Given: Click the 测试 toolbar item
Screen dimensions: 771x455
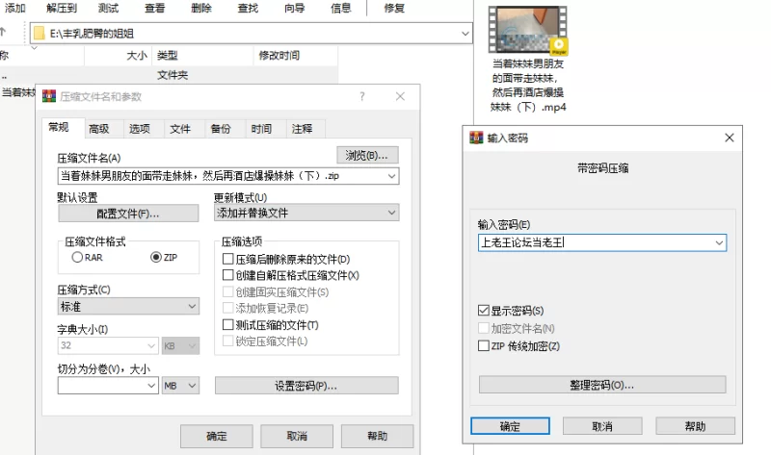Looking at the screenshot, I should click(x=108, y=8).
